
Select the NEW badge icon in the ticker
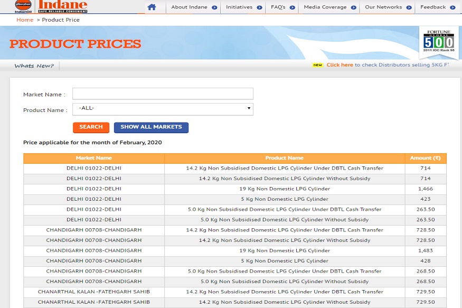[318, 65]
